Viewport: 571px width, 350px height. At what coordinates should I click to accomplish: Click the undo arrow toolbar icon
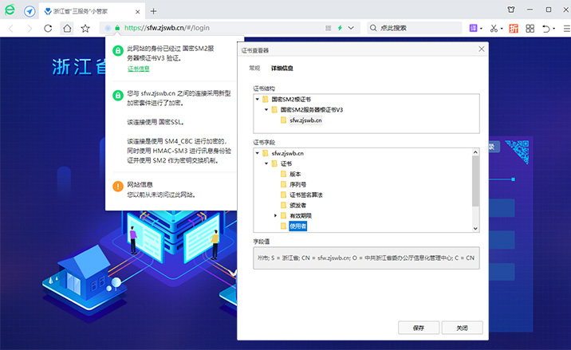pyautogui.click(x=546, y=28)
